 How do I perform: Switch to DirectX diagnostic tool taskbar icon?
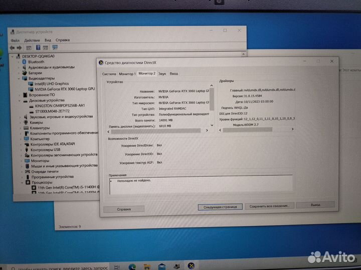point(192,266)
